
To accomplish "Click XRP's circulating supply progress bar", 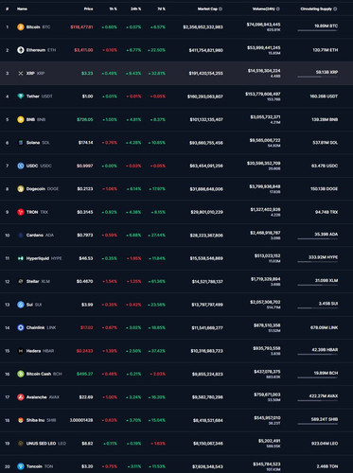I will pyautogui.click(x=318, y=77).
